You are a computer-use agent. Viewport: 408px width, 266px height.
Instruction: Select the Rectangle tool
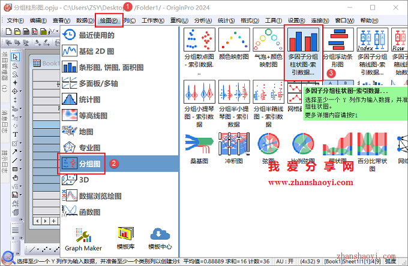(15, 169)
